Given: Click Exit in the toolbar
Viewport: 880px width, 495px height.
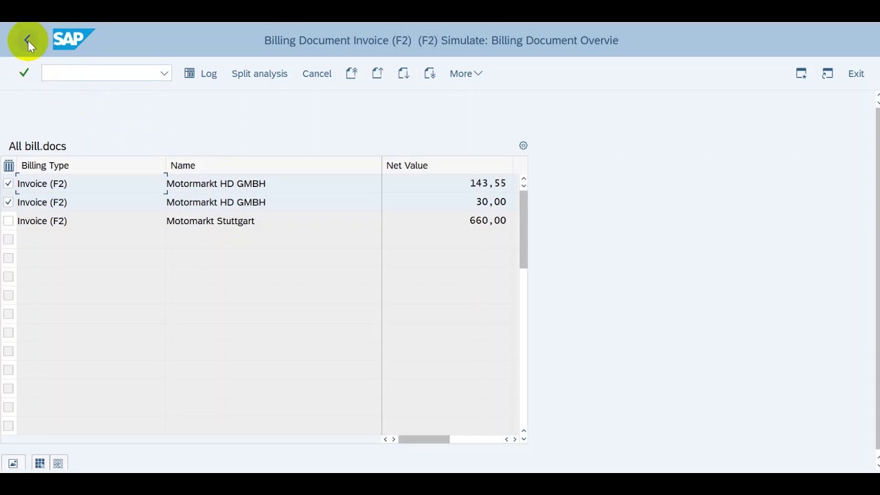Looking at the screenshot, I should click(x=856, y=74).
